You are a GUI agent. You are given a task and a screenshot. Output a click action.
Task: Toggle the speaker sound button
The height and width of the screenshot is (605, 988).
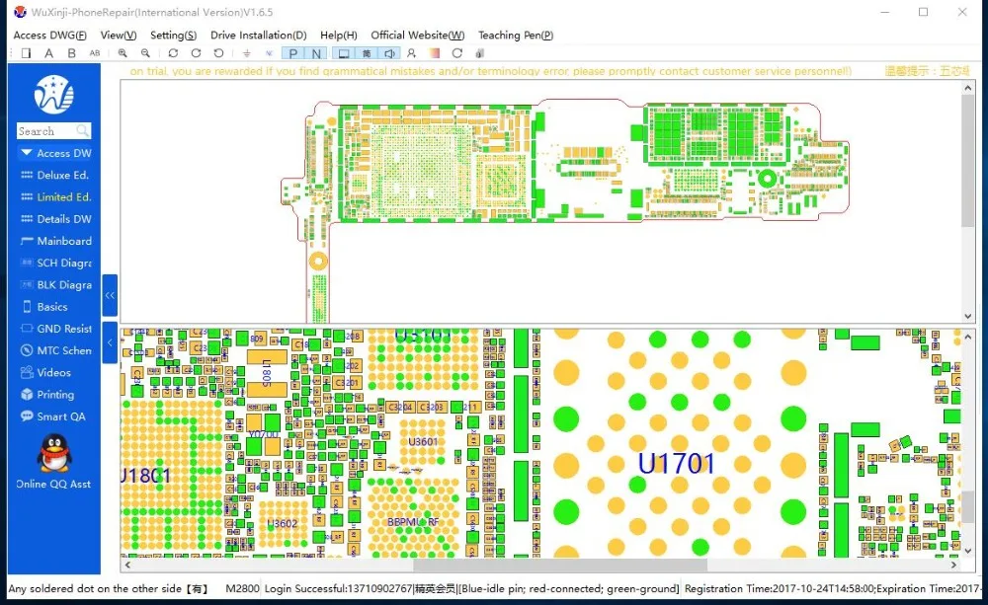390,53
